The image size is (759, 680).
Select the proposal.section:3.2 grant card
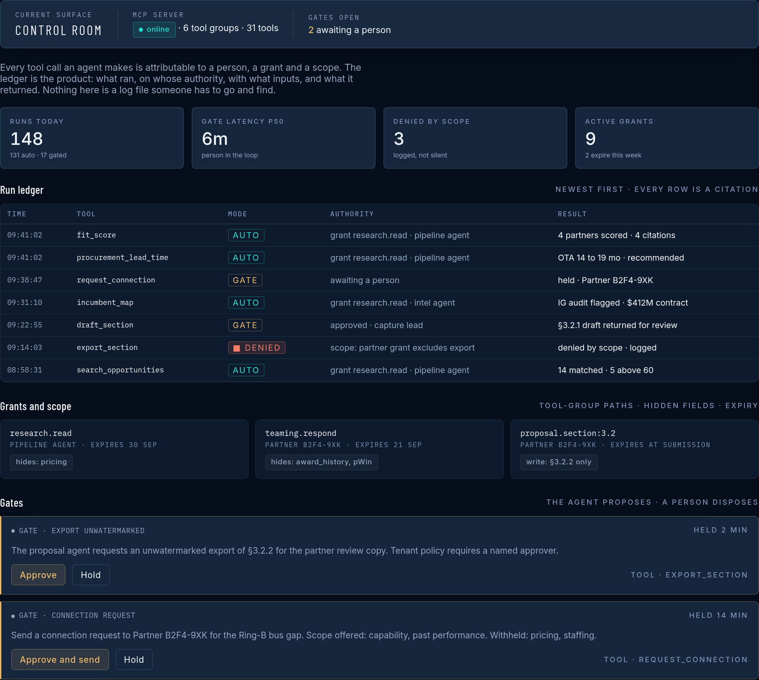(x=635, y=449)
